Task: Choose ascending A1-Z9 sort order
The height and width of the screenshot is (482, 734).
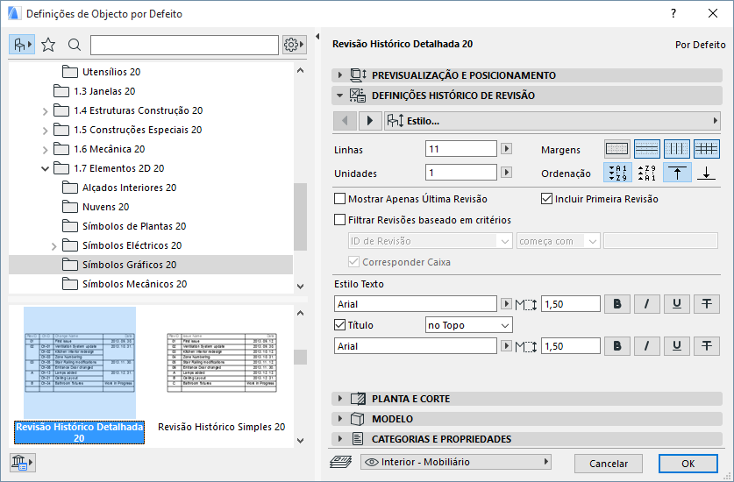Action: (617, 173)
